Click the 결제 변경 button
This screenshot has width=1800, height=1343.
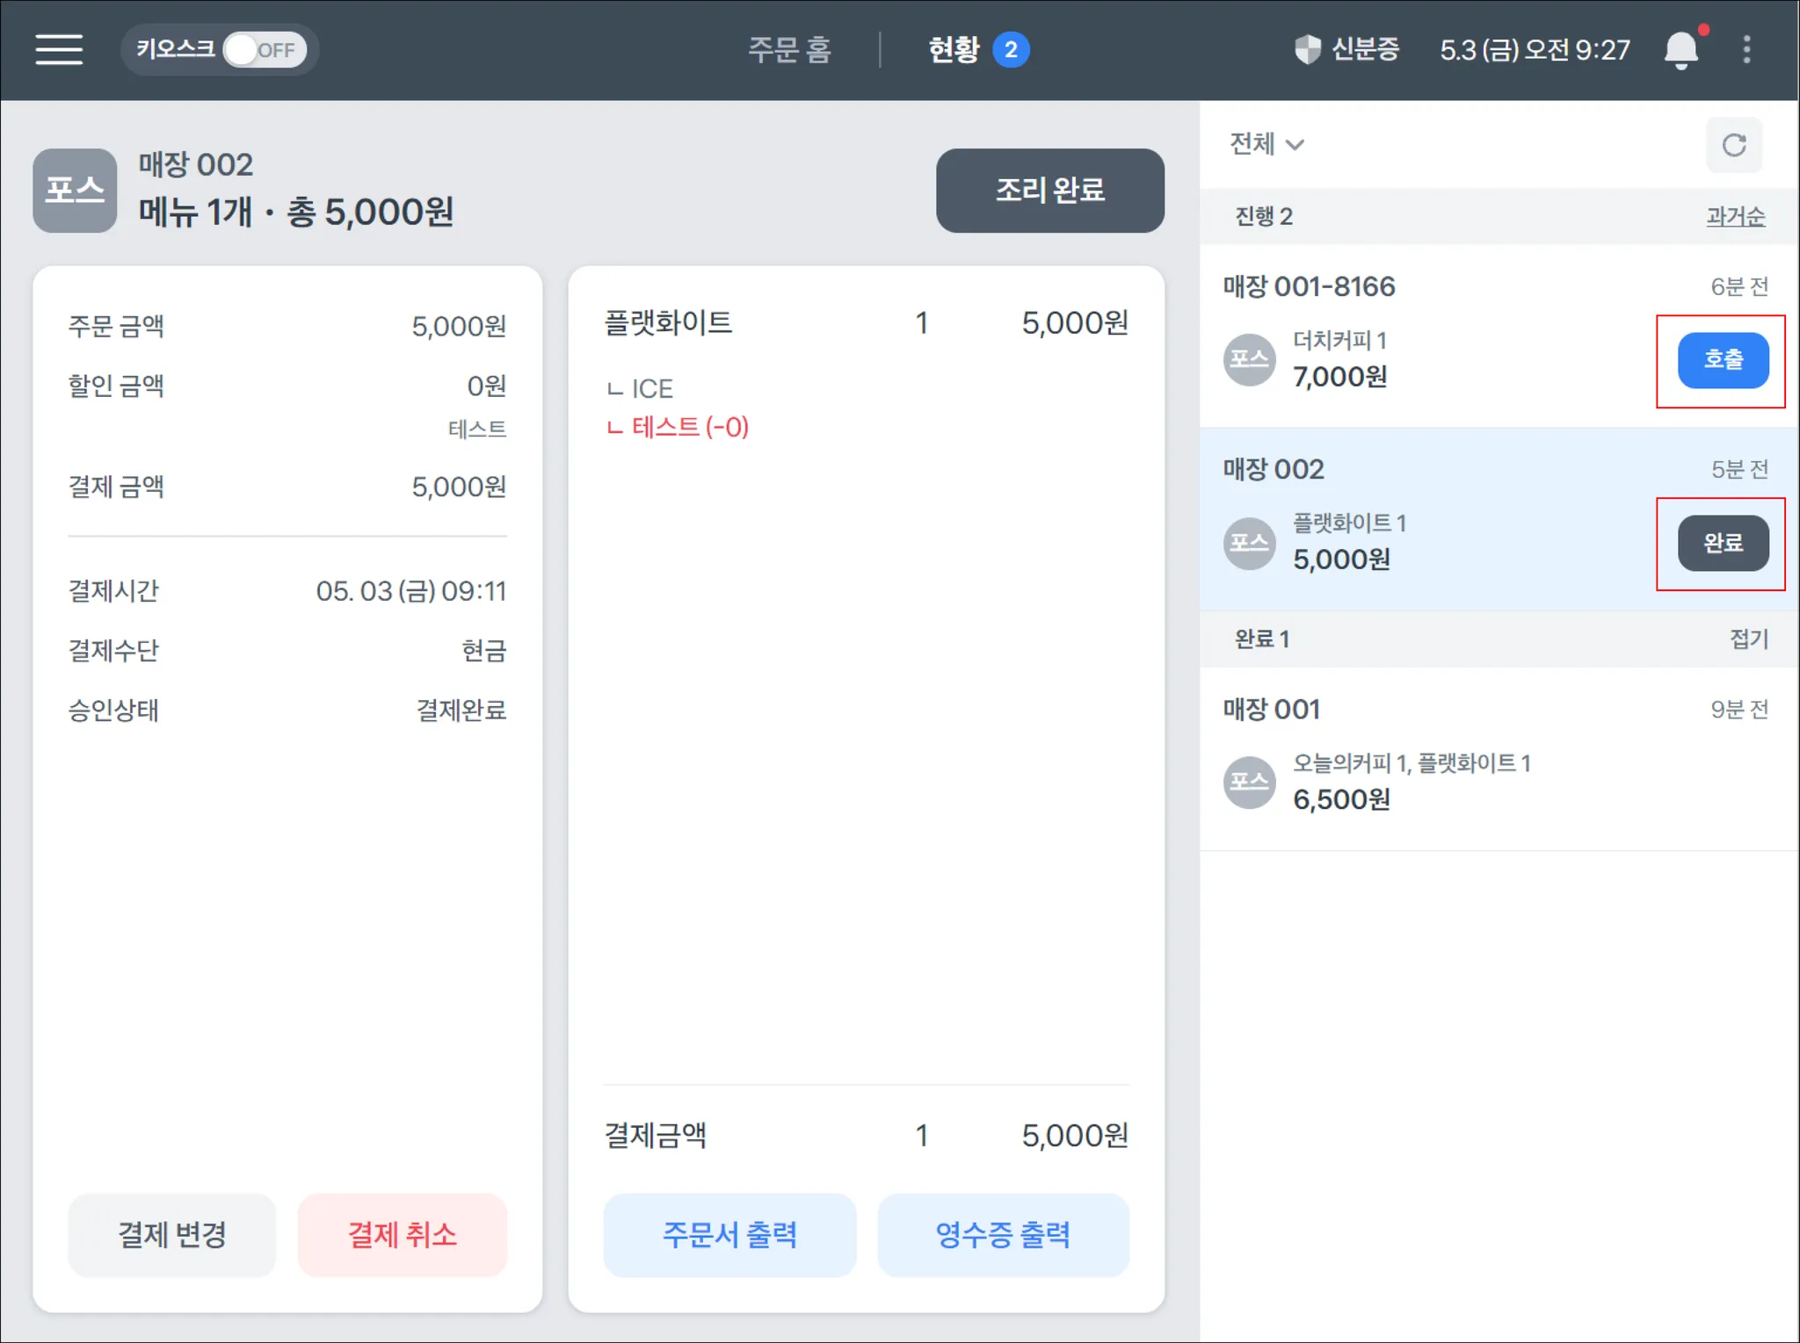[x=172, y=1234]
